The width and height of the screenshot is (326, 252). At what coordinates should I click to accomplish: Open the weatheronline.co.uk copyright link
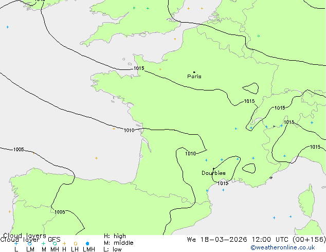(x=283, y=247)
